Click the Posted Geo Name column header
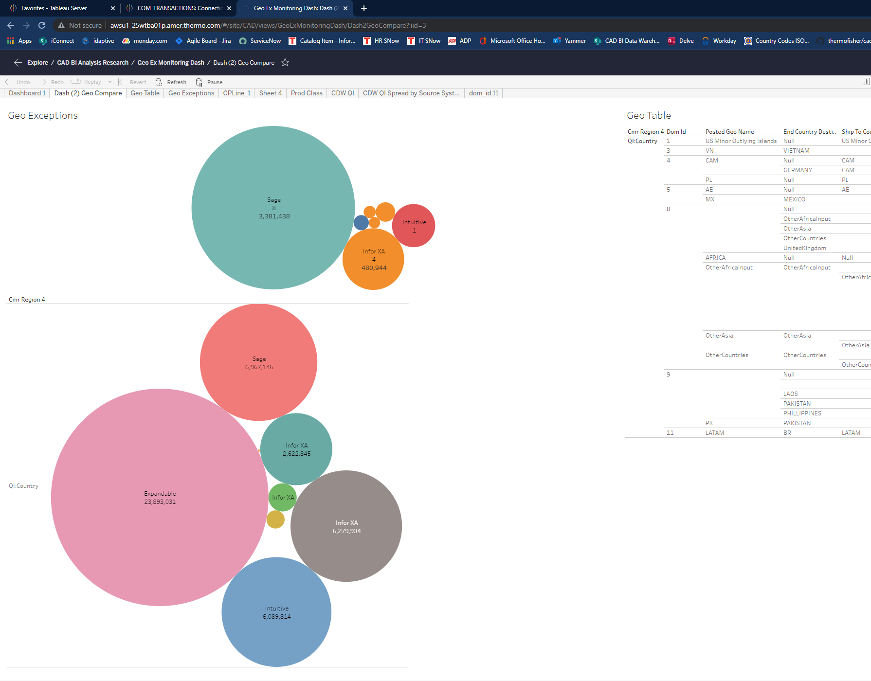This screenshot has width=871, height=681. click(x=729, y=132)
